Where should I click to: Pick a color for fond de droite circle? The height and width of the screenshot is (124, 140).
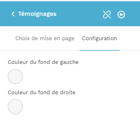click(15, 107)
